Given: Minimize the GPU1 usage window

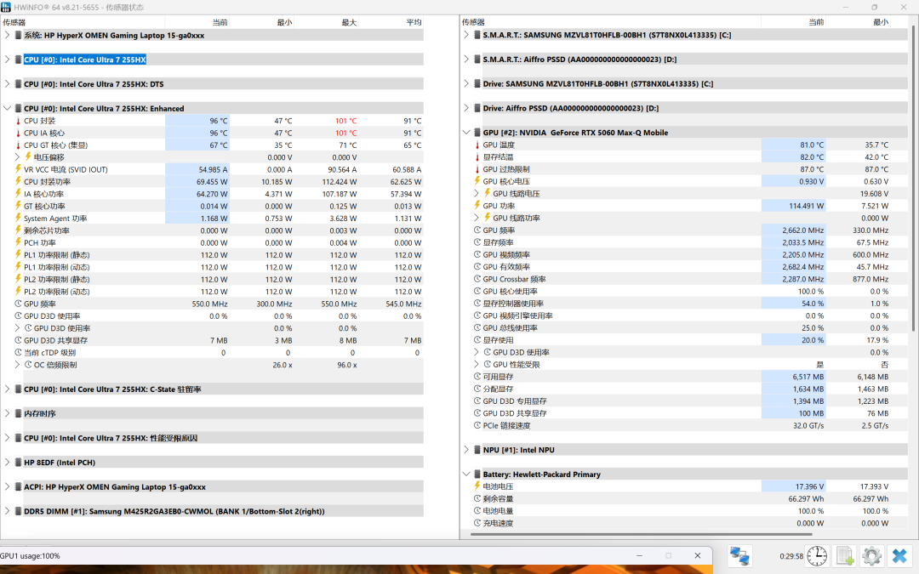Looking at the screenshot, I should coord(639,555).
